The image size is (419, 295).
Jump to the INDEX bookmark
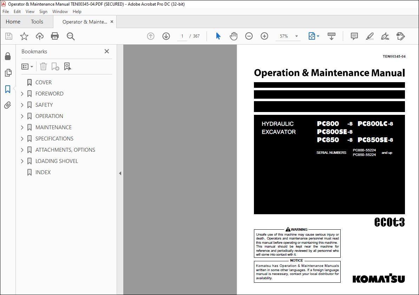click(x=43, y=172)
